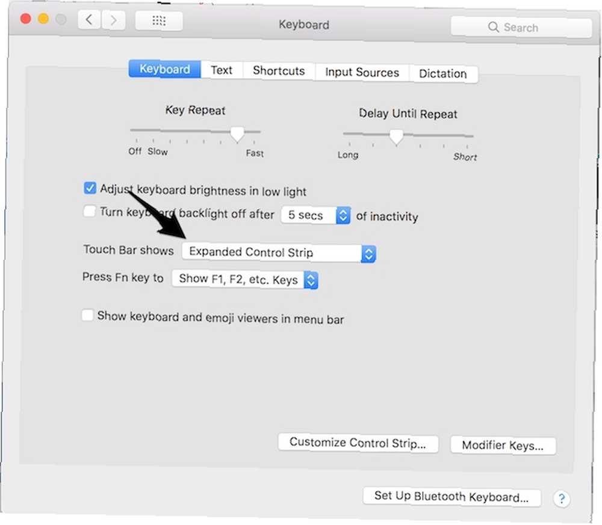
Task: Click the Press Fn key to label
Action: pos(123,277)
